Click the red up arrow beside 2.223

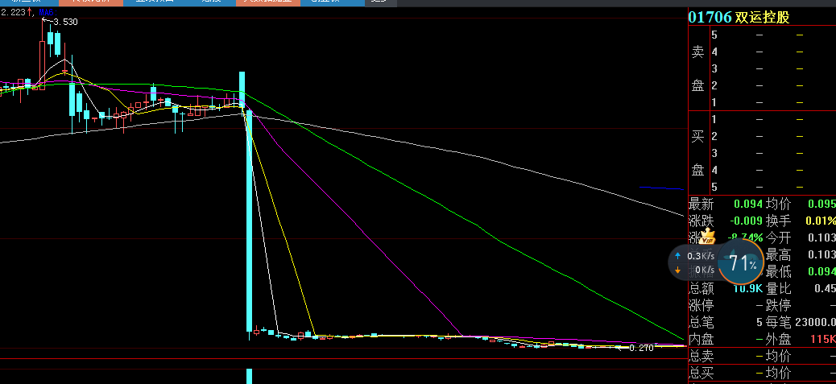coord(31,14)
